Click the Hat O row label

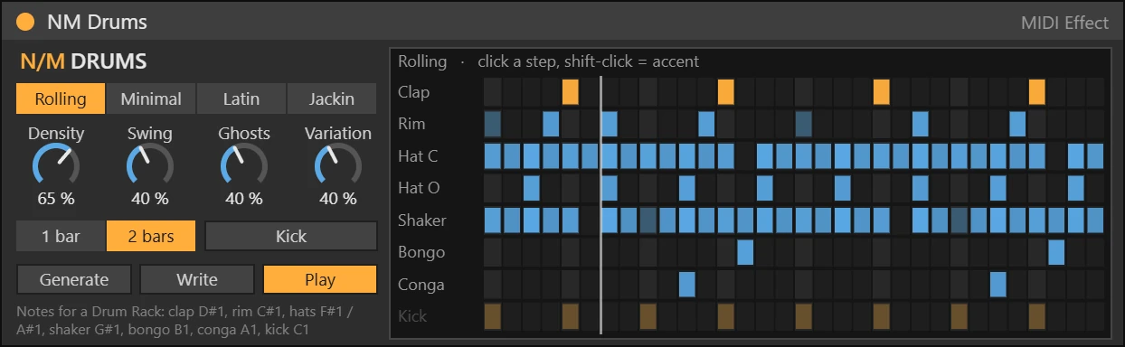click(418, 188)
